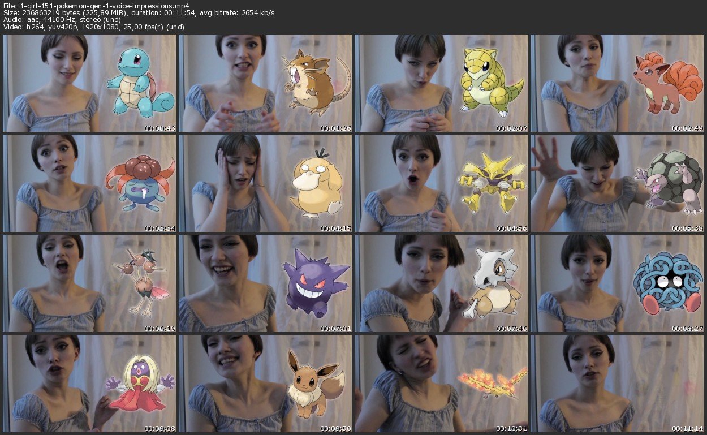The image size is (707, 435).
Task: Click the Gengar frame thumbnail
Action: pos(265,283)
